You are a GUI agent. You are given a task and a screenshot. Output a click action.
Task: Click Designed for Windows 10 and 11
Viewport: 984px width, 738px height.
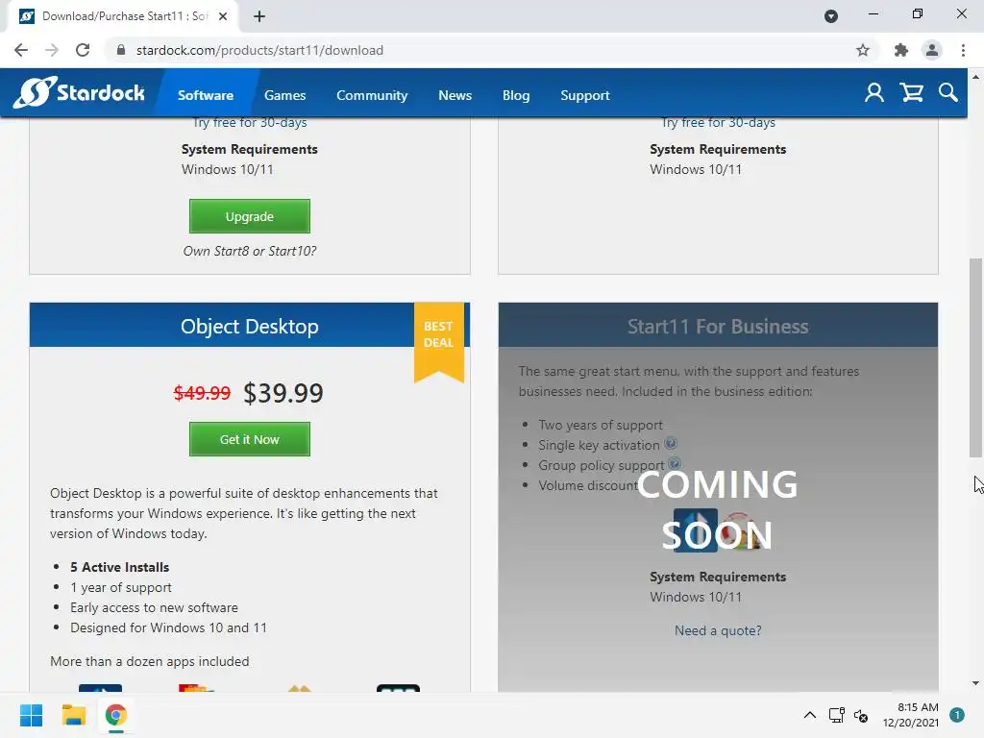click(x=168, y=627)
